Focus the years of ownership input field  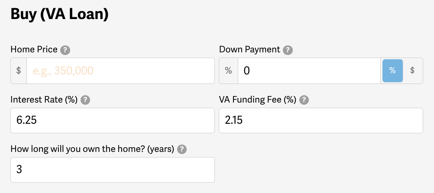(112, 170)
